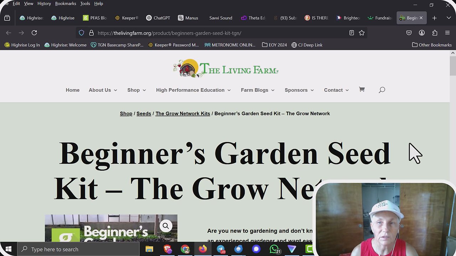Open the View menu
The width and height of the screenshot is (456, 256).
(28, 4)
